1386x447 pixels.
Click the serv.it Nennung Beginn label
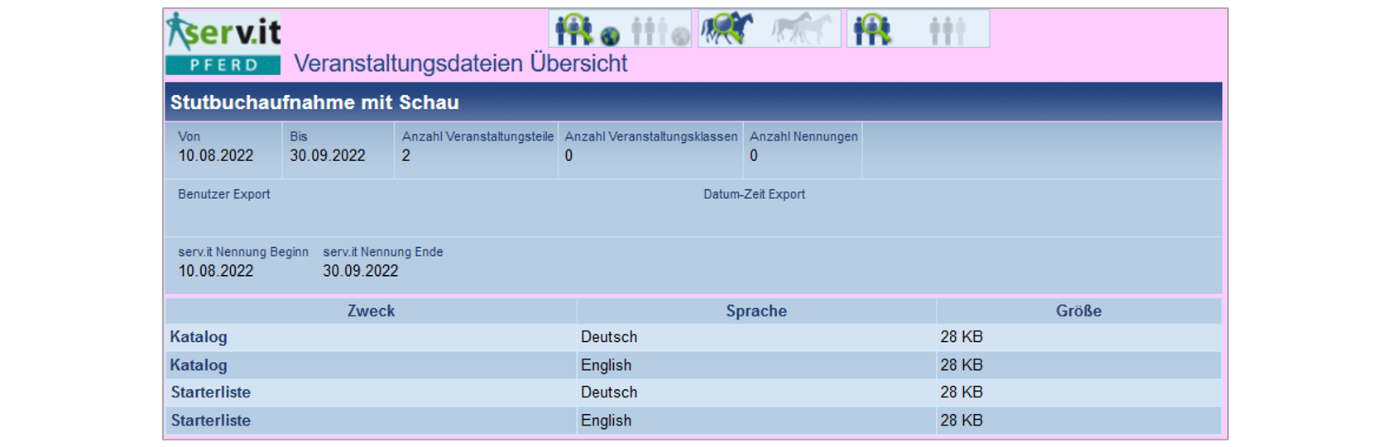click(x=243, y=252)
